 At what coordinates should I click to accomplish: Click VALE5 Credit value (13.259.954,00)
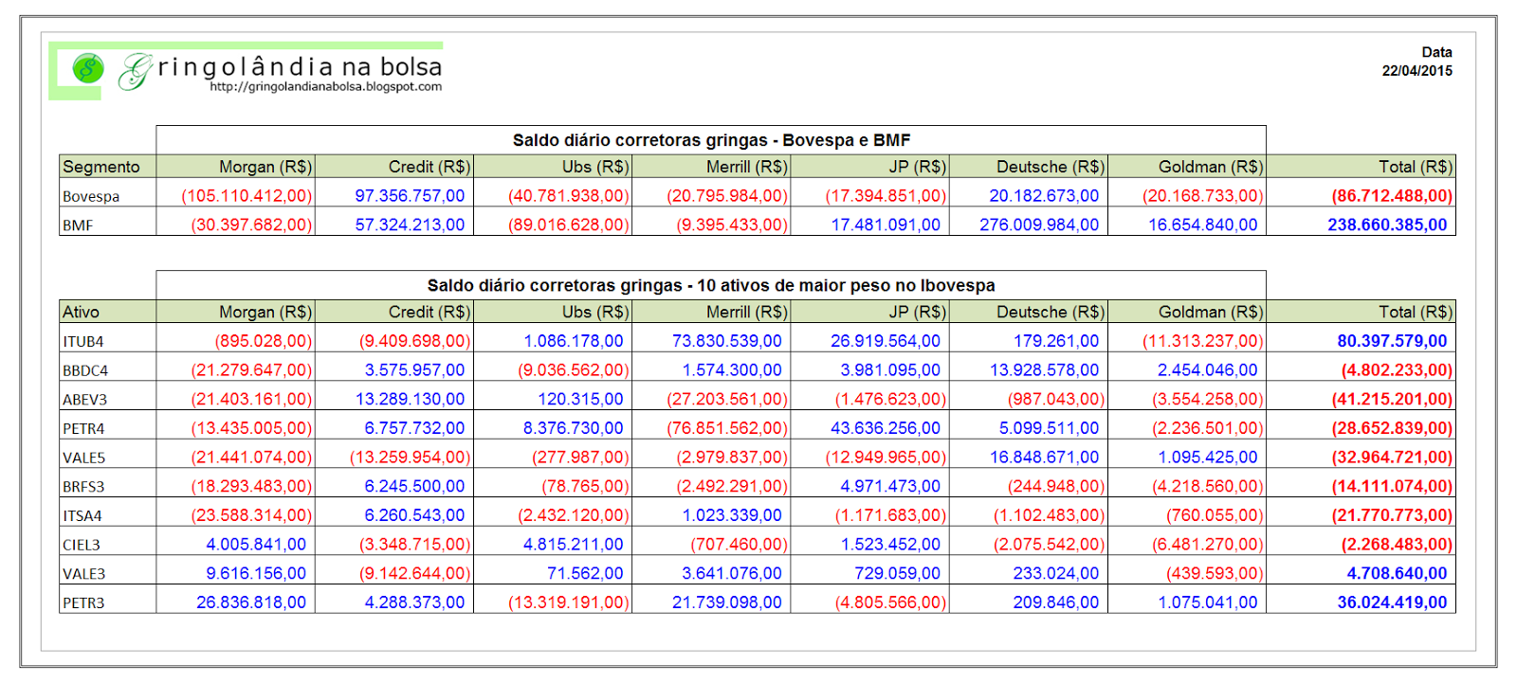coord(410,458)
